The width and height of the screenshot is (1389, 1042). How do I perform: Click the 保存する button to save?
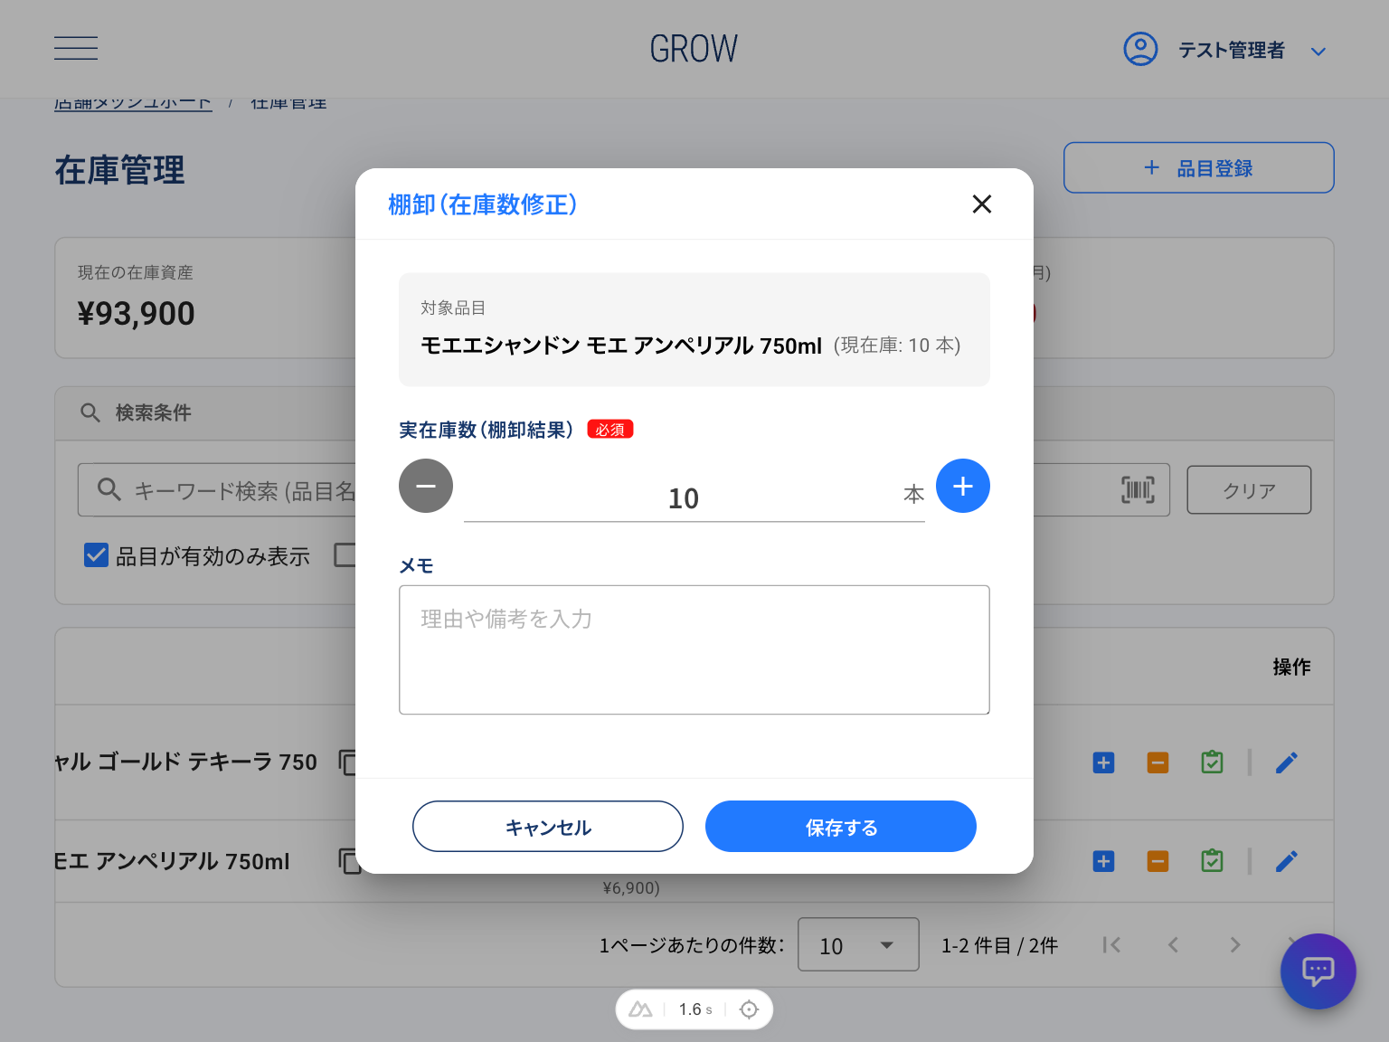(840, 826)
